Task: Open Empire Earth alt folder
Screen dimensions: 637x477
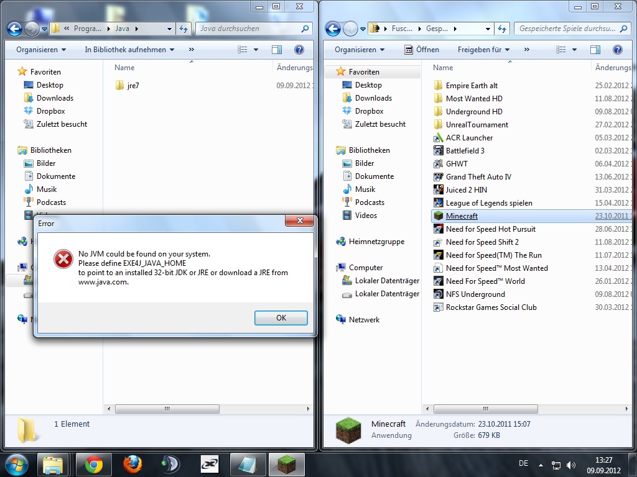Action: coord(472,86)
